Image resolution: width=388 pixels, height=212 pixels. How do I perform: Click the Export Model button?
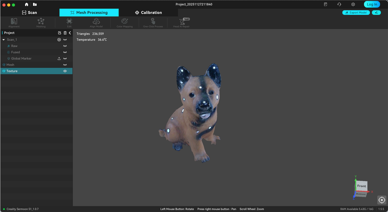coord(356,12)
